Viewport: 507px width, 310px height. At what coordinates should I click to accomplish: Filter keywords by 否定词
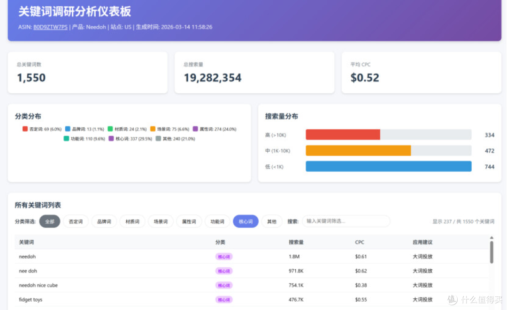[76, 221]
